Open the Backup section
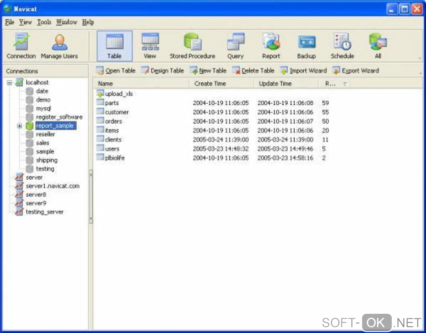Image resolution: width=426 pixels, height=333 pixels. pyautogui.click(x=307, y=46)
